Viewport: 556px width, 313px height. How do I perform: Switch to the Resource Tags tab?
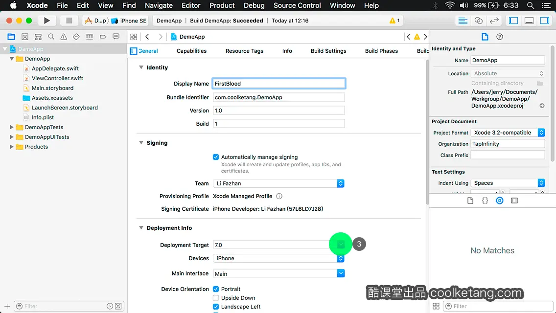pyautogui.click(x=244, y=51)
